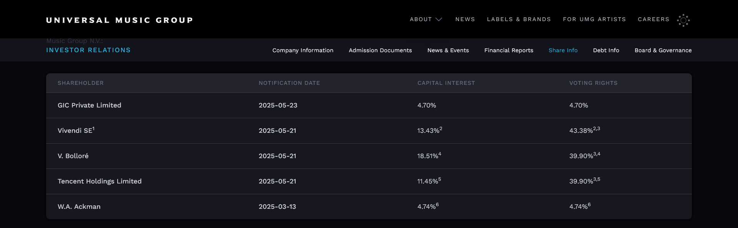This screenshot has width=738, height=228.
Task: Select the Share Info tab
Action: coord(563,50)
